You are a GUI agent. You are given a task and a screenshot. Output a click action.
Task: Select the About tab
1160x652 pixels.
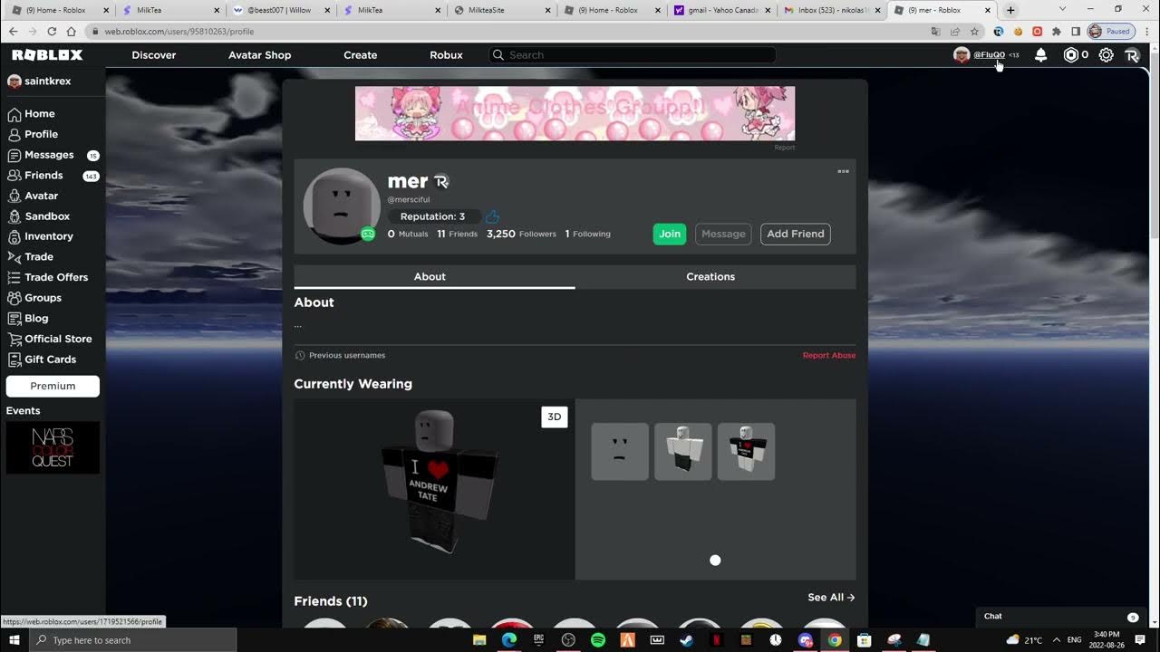430,277
